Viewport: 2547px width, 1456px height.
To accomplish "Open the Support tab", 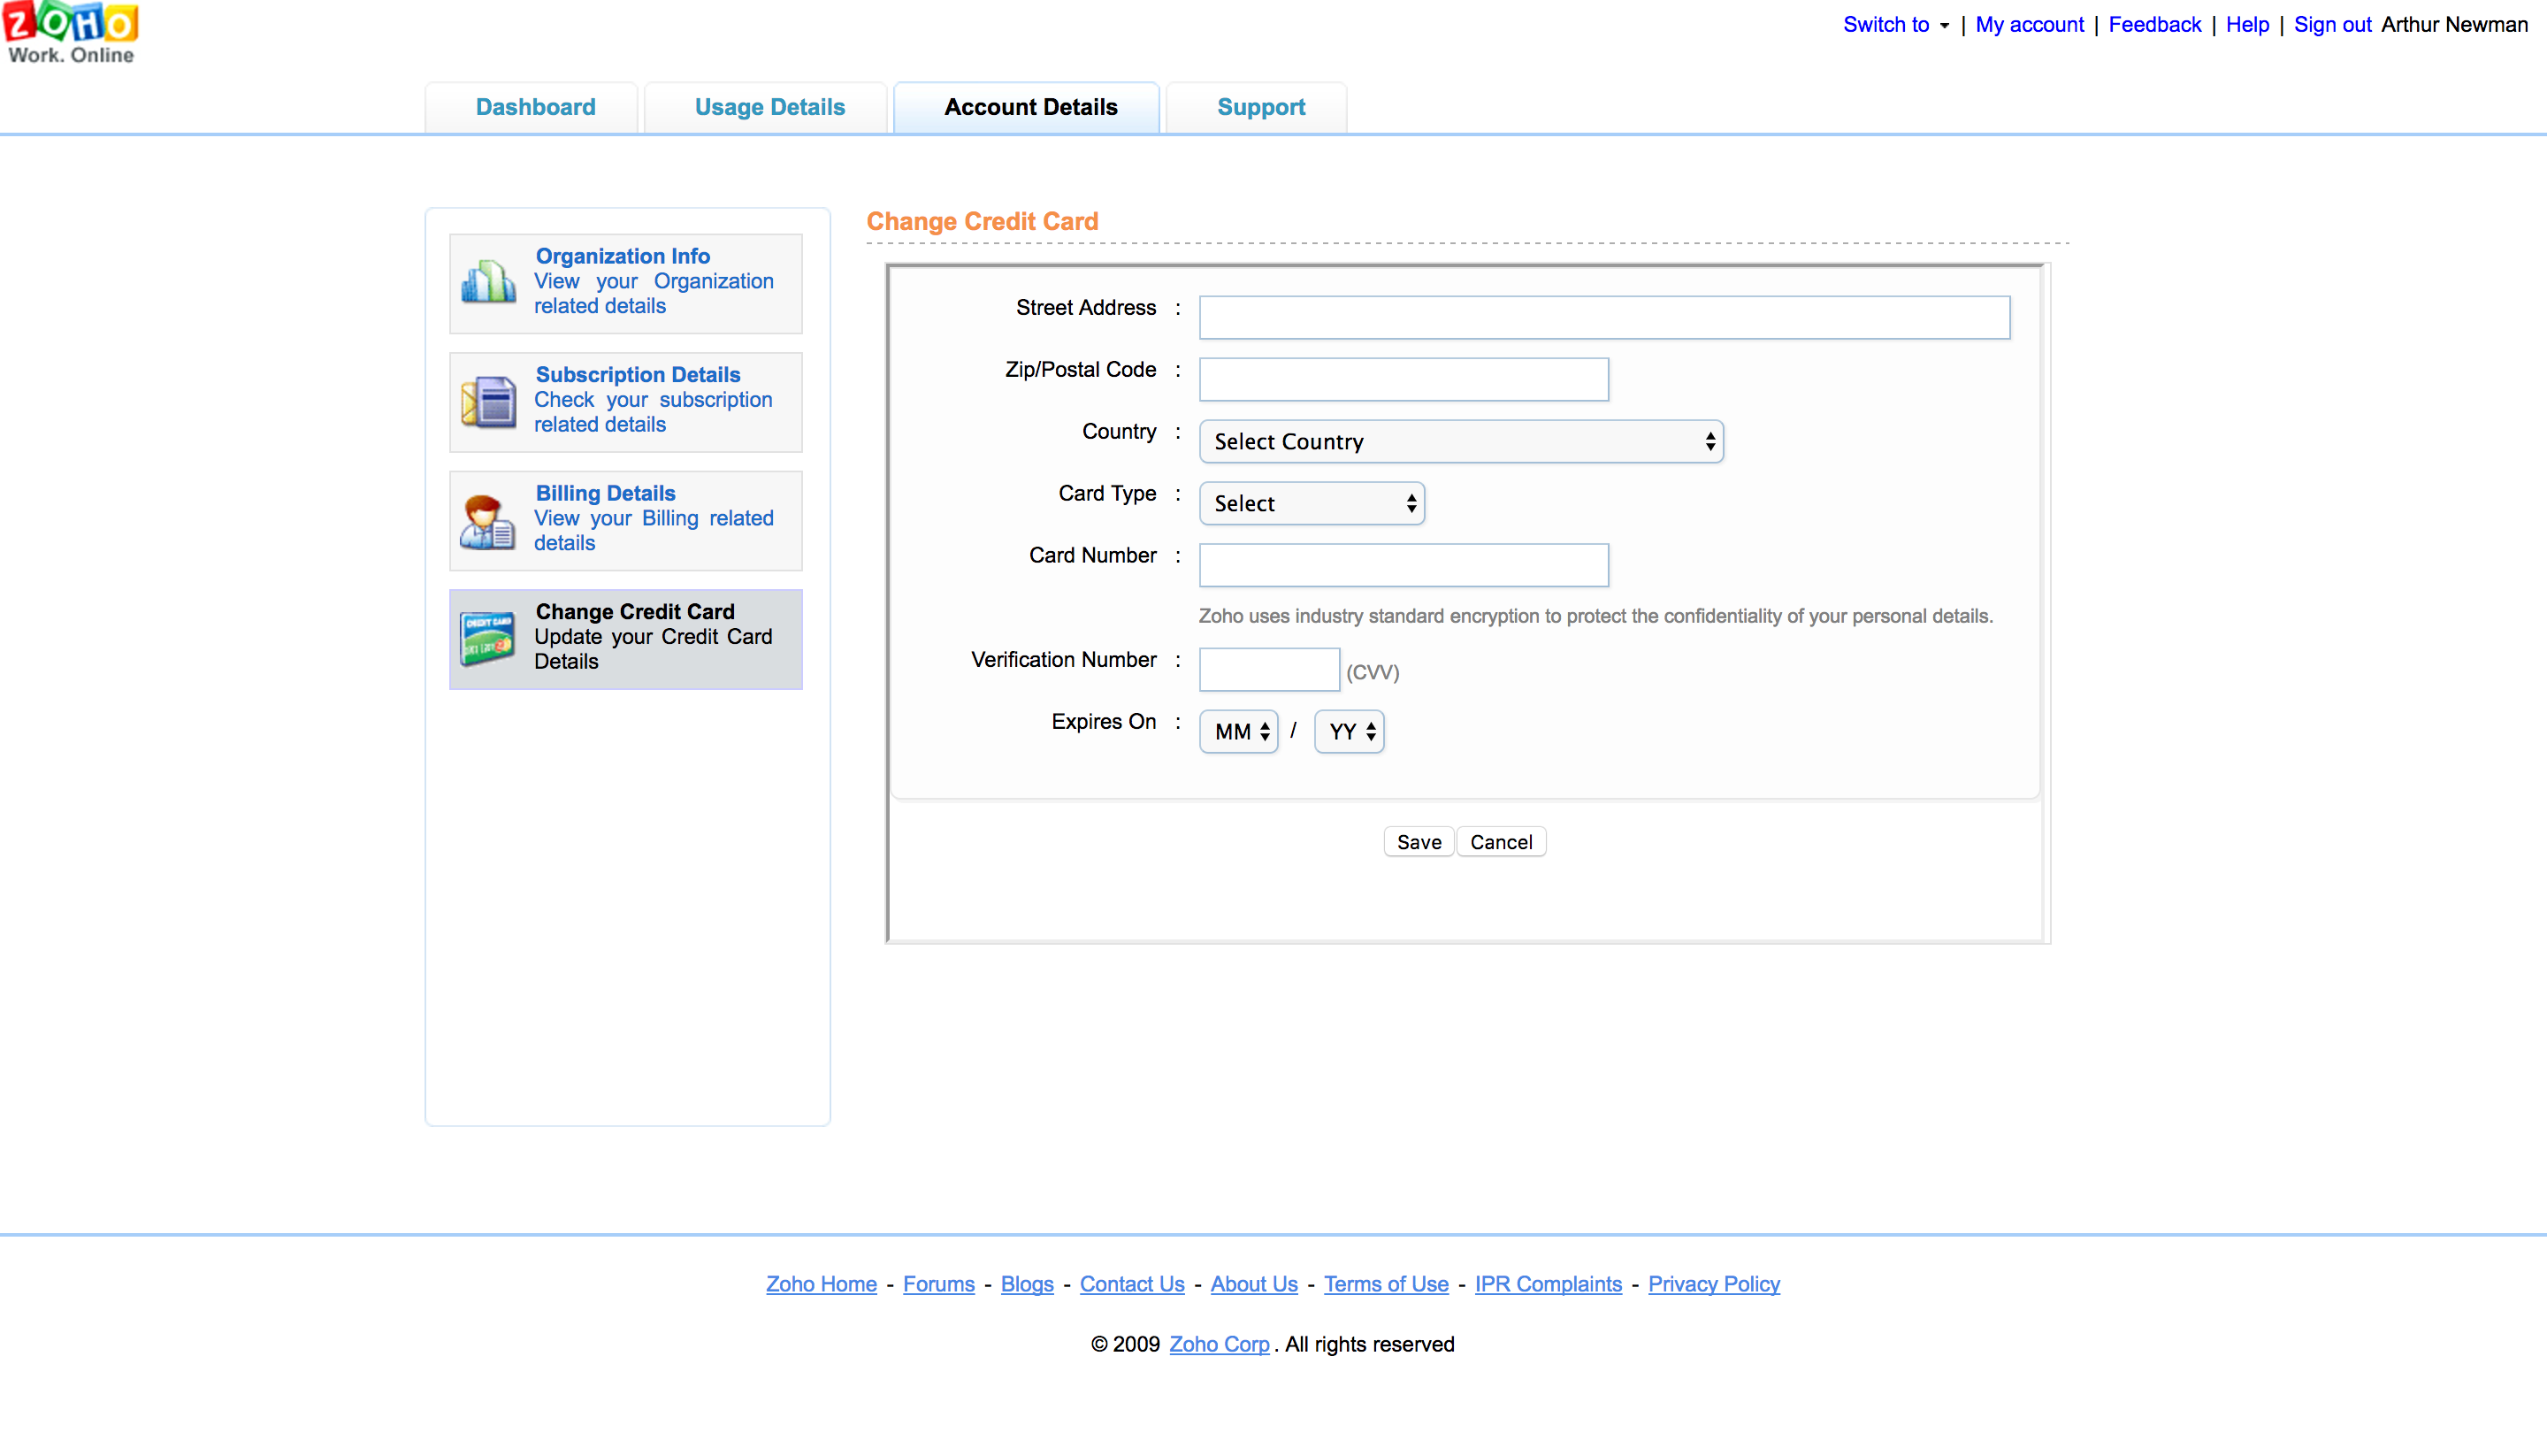I will (1260, 107).
